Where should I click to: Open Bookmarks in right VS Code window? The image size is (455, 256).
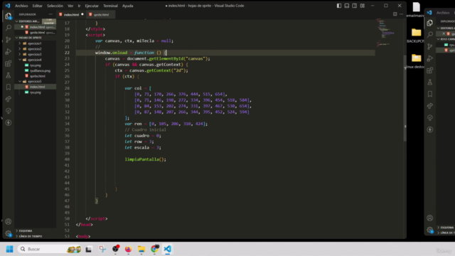[x=429, y=94]
